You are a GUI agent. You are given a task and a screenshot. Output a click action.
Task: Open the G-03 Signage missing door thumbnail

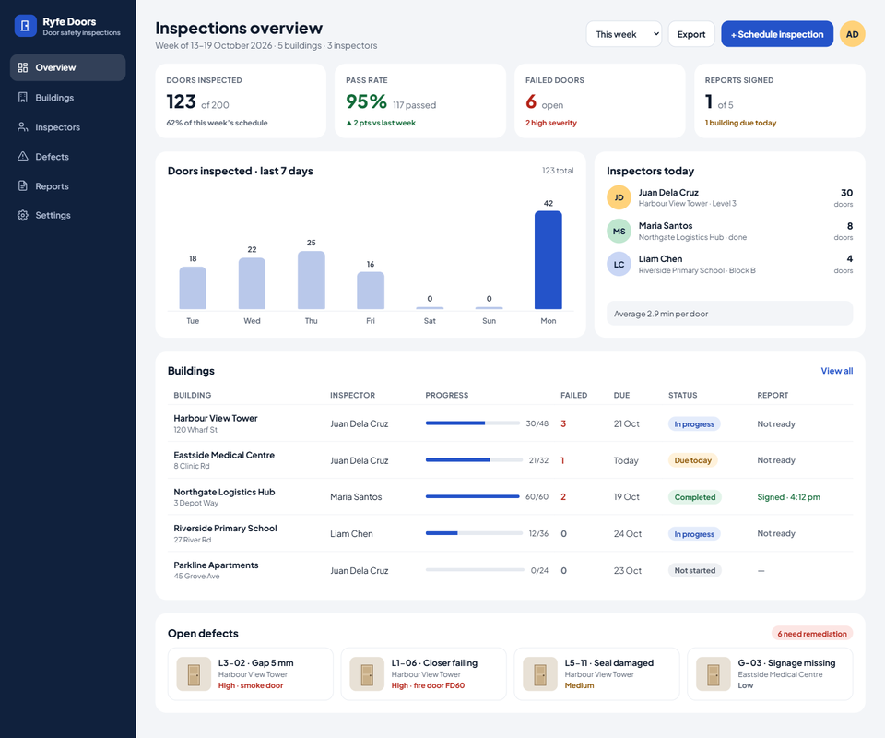tap(714, 674)
